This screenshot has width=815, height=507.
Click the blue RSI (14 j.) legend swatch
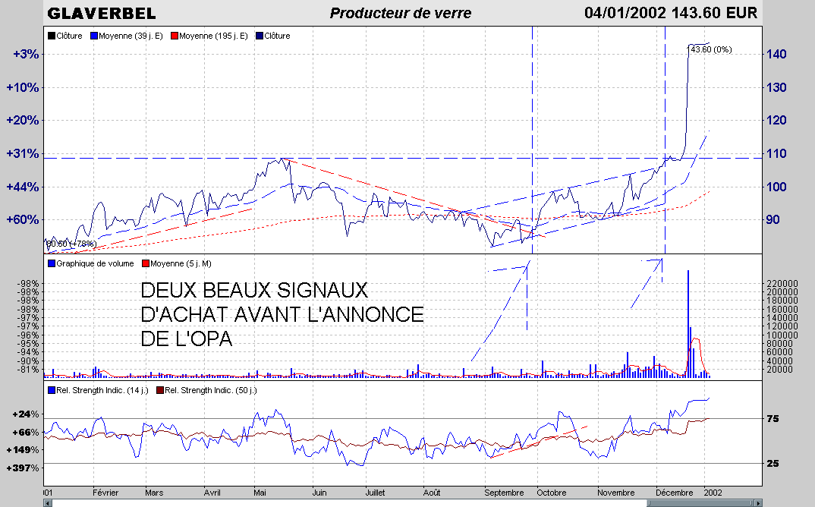52,390
